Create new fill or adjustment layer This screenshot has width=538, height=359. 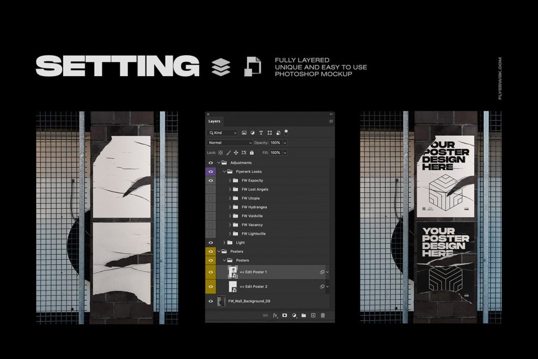click(x=294, y=315)
